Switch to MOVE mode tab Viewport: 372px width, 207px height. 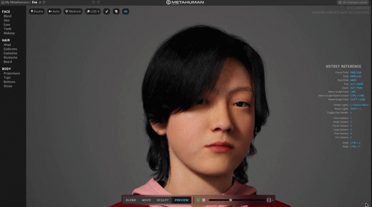click(146, 200)
